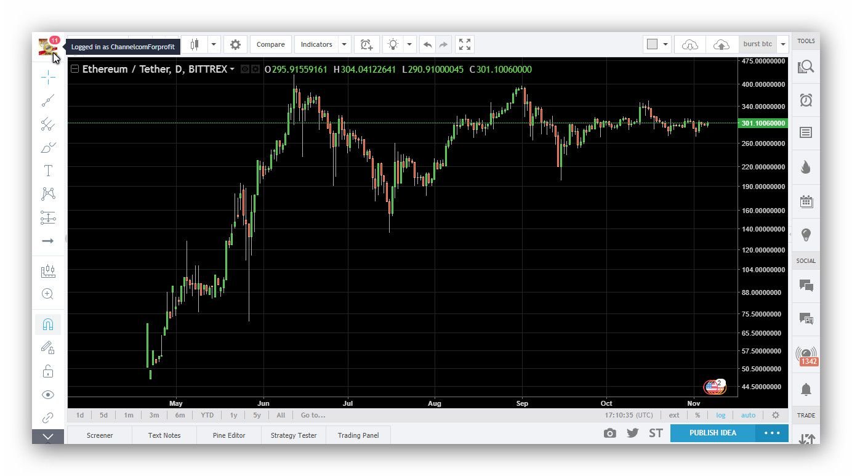Screen dimensions: 852x476
Task: Click the save chart cloud-upload icon
Action: click(x=721, y=44)
